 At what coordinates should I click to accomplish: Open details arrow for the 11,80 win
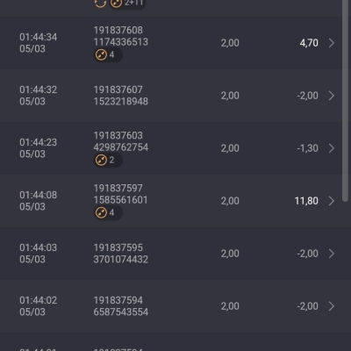click(x=332, y=201)
